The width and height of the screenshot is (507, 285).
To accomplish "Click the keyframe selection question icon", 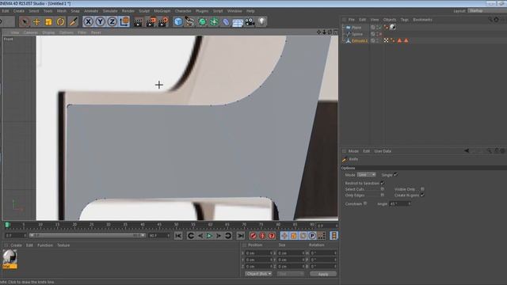I will pyautogui.click(x=272, y=236).
